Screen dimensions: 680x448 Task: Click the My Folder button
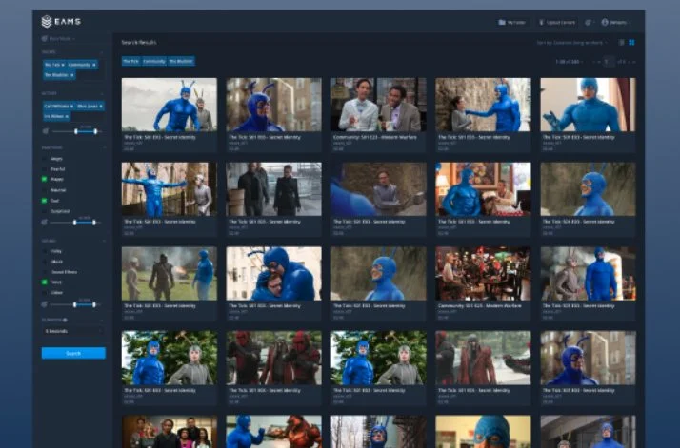[512, 22]
